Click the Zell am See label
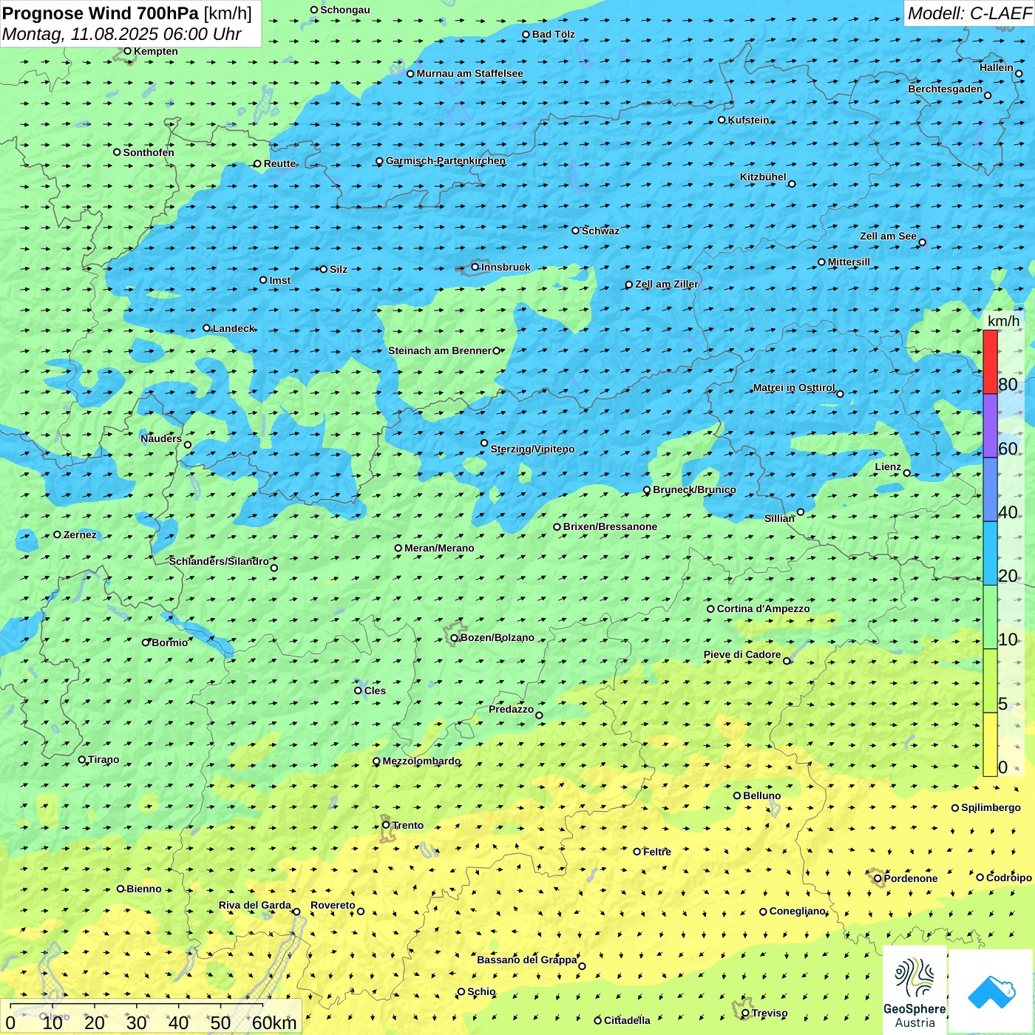This screenshot has height=1035, width=1035. pos(888,236)
